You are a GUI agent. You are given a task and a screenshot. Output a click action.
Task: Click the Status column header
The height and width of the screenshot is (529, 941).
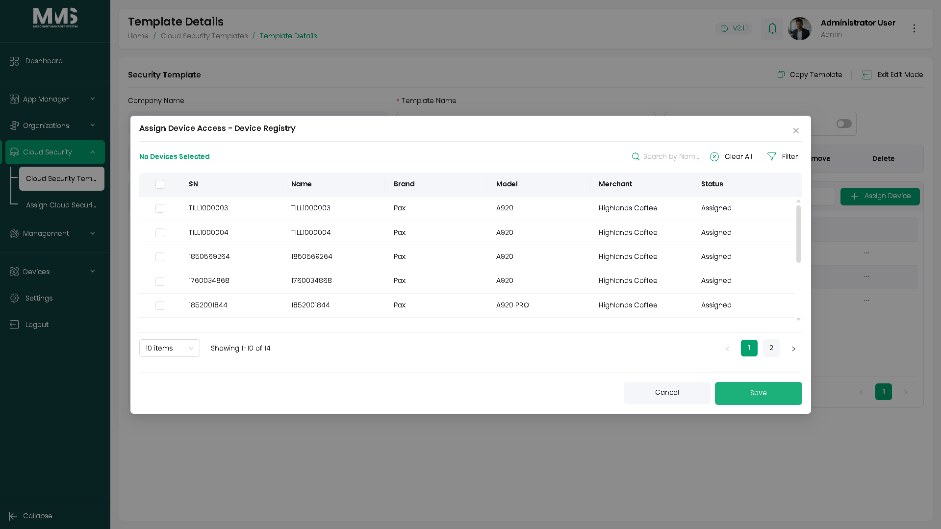pos(712,184)
